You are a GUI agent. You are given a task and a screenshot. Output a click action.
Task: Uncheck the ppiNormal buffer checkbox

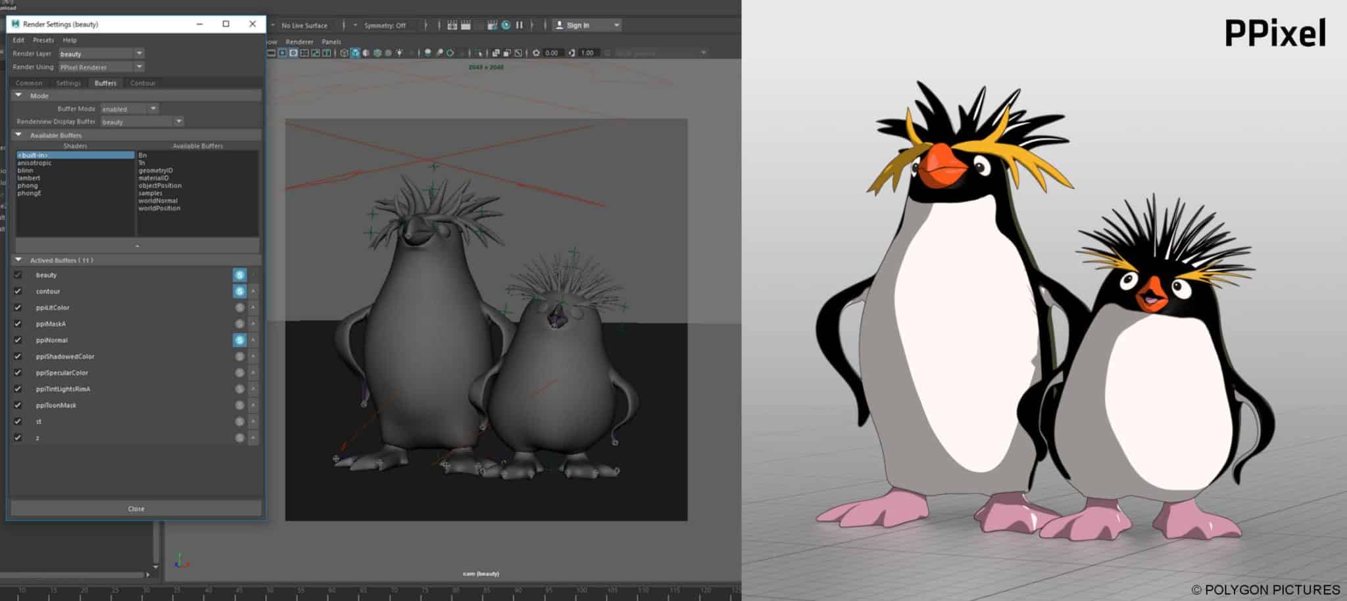click(18, 340)
